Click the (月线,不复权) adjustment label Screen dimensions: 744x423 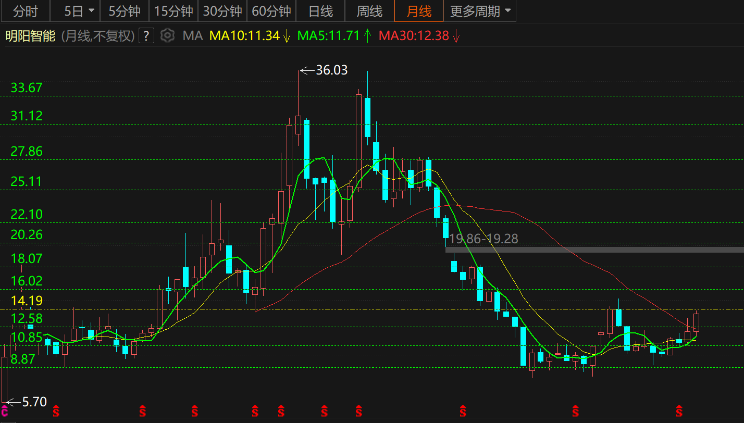[98, 36]
